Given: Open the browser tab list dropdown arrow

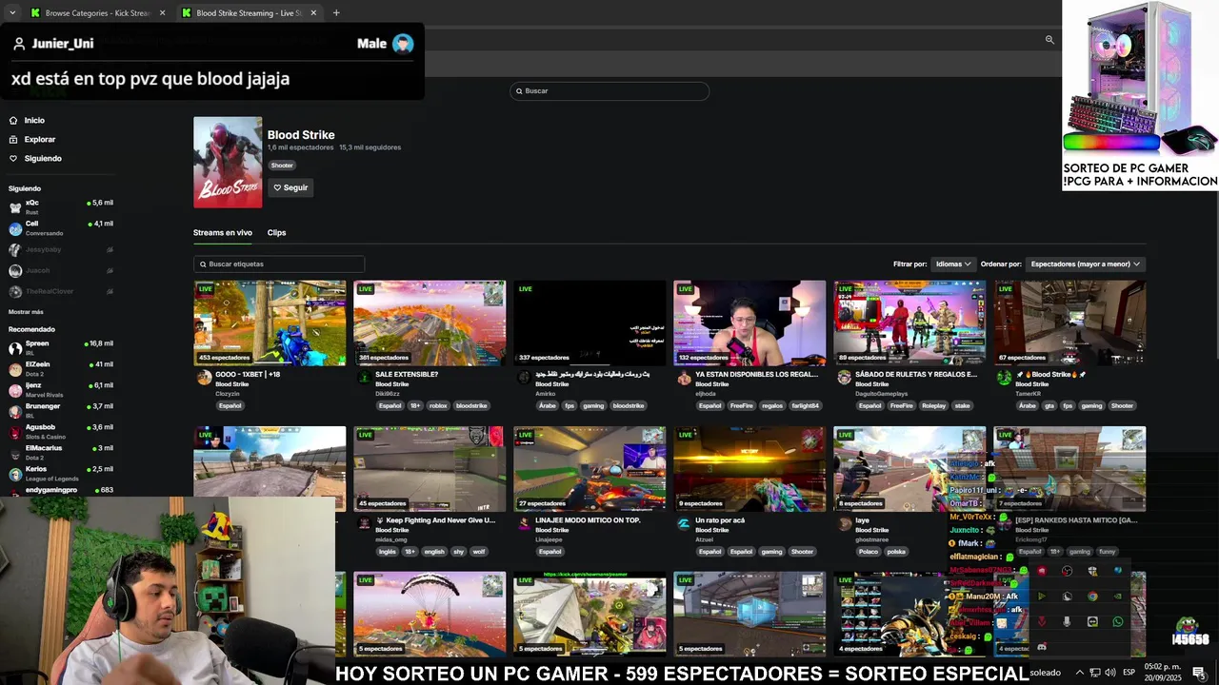Looking at the screenshot, I should tap(12, 12).
